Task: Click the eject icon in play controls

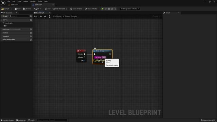Action: coord(112,9)
